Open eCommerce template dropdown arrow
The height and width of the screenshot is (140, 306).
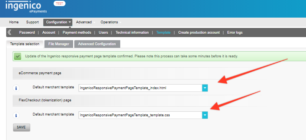tap(205, 88)
